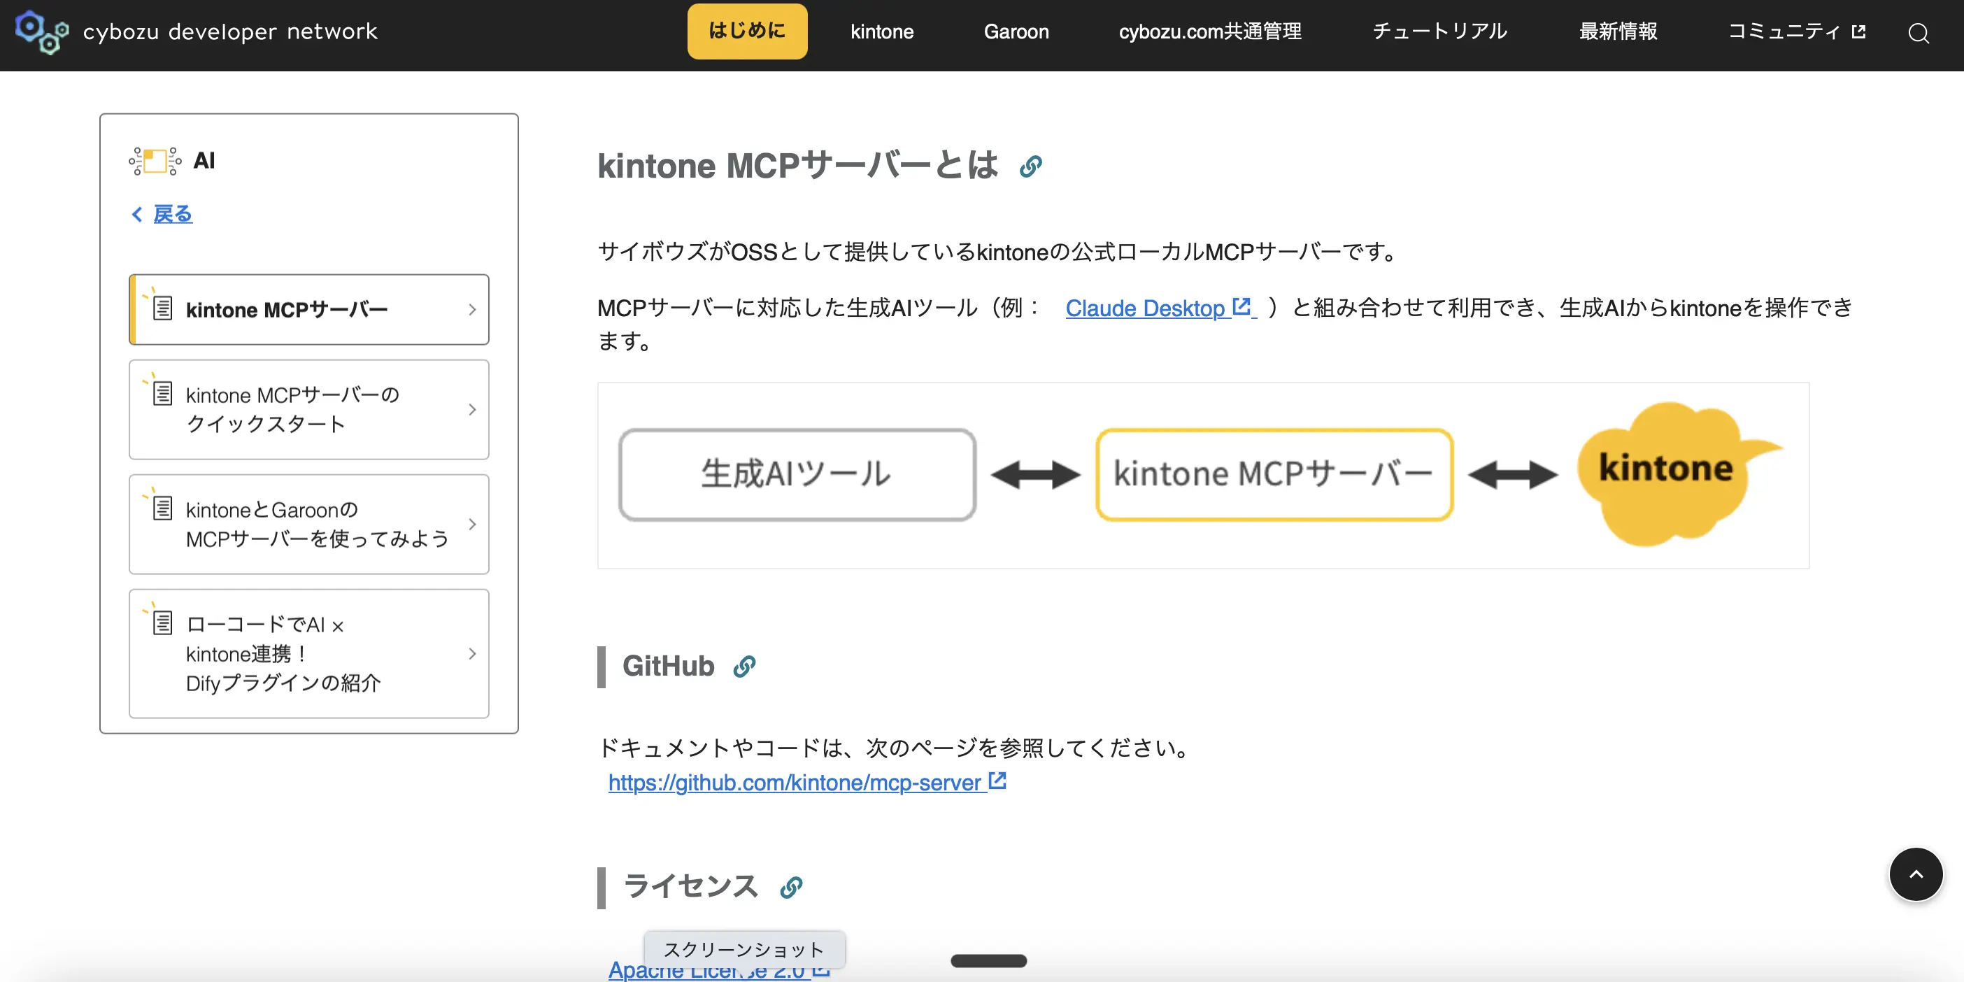Click the kintone MCPサーバーとは heading text

[797, 166]
